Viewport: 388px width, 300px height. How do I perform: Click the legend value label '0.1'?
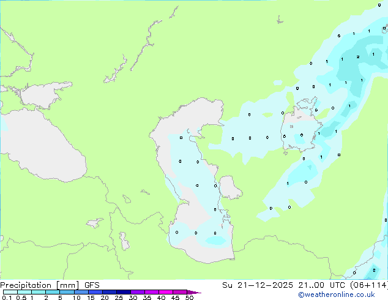7,298
